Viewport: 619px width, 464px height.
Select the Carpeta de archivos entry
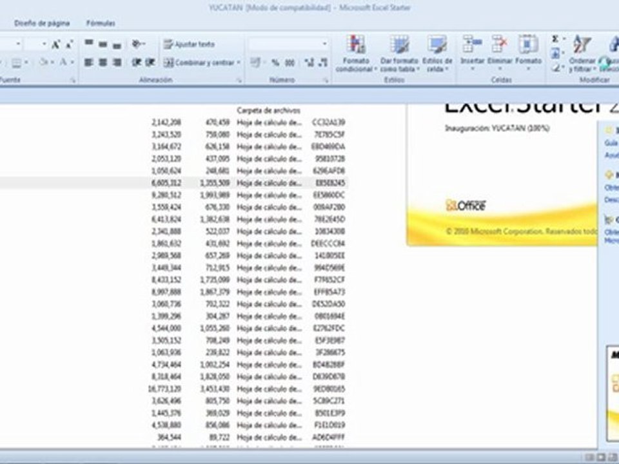pyautogui.click(x=268, y=110)
